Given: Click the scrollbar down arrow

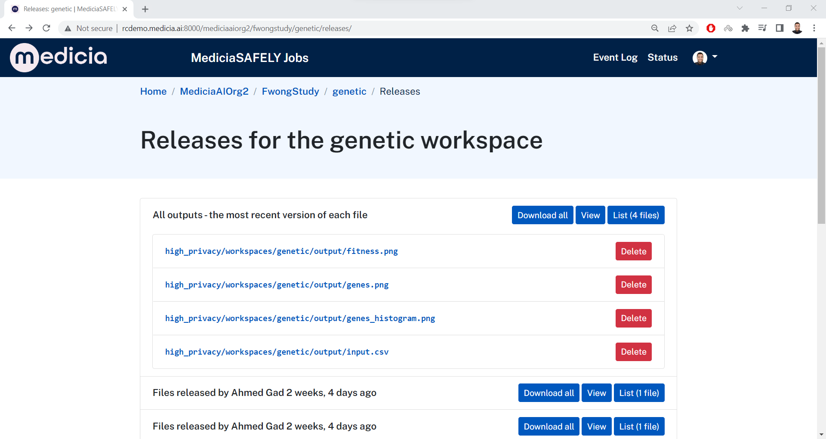Looking at the screenshot, I should tap(821, 434).
